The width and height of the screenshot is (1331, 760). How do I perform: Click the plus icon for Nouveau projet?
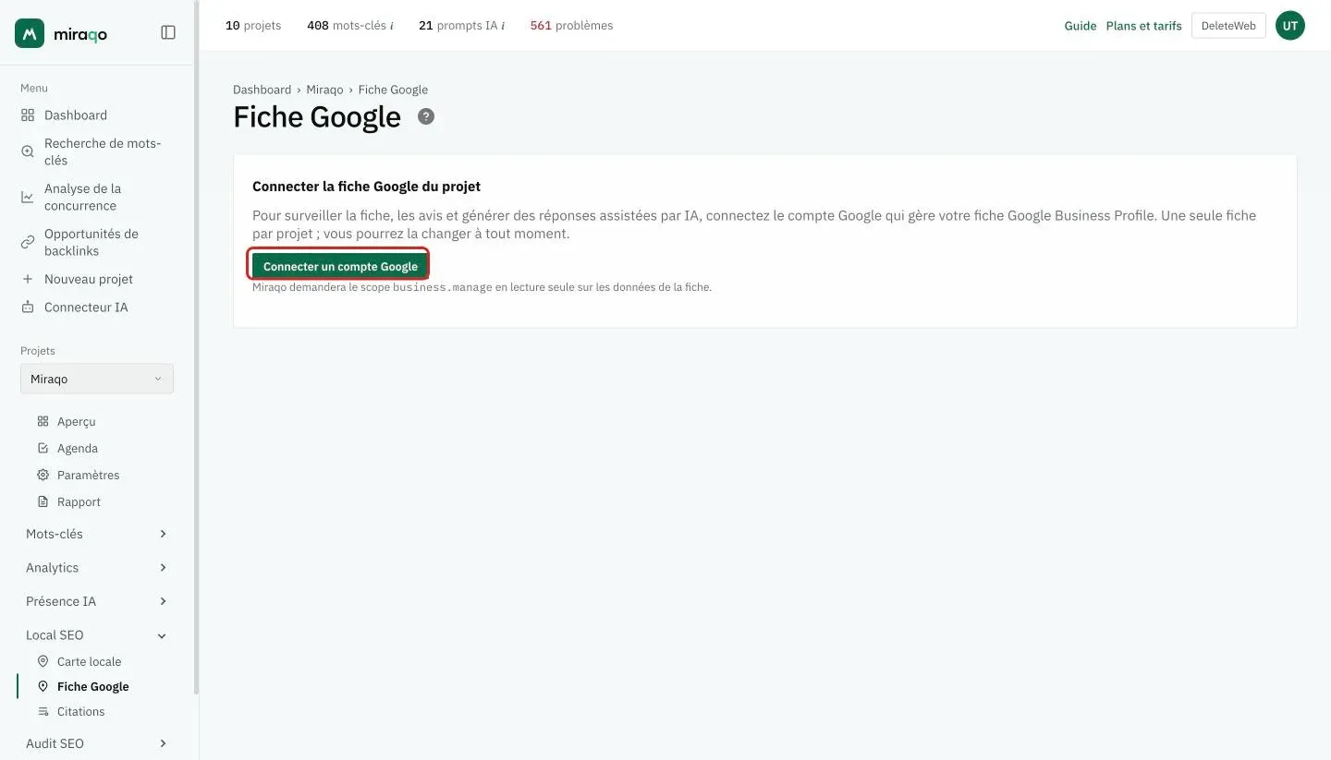click(28, 279)
